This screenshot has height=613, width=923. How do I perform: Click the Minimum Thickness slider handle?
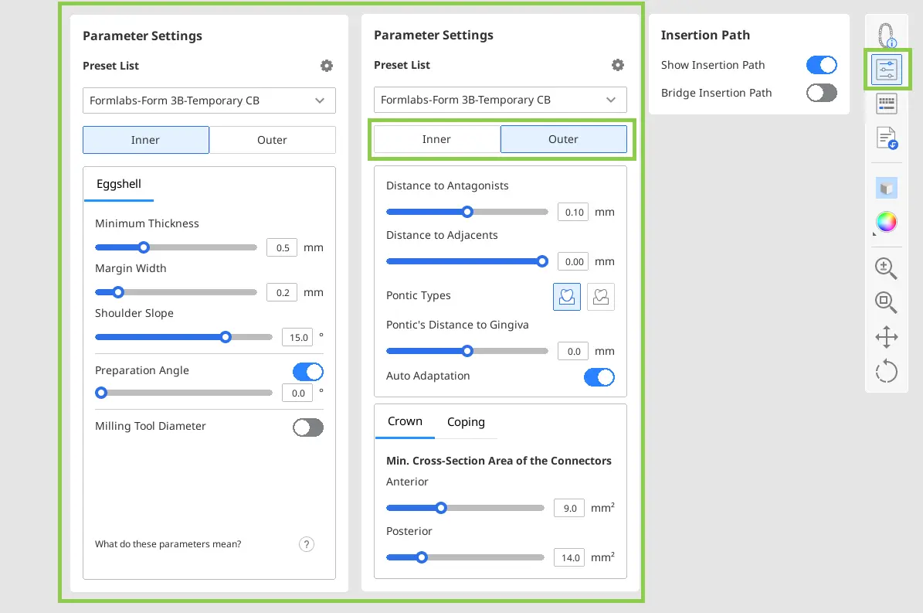click(144, 247)
